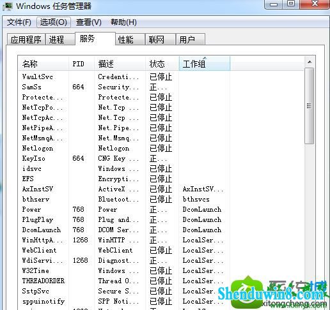Select the PlugPlay service row
This screenshot has width=330, height=310.
coord(161,219)
